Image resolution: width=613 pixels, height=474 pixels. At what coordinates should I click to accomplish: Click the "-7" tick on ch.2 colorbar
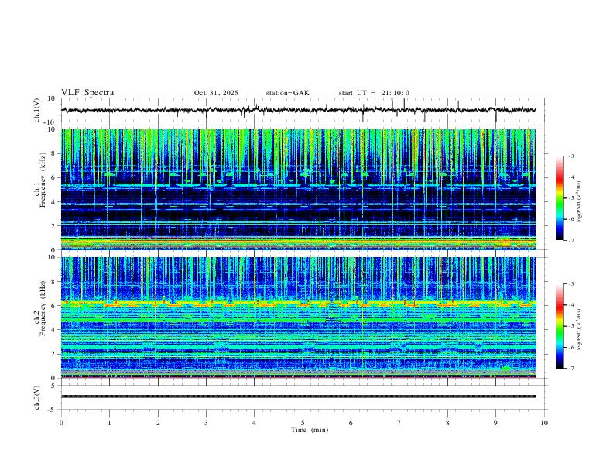(570, 368)
